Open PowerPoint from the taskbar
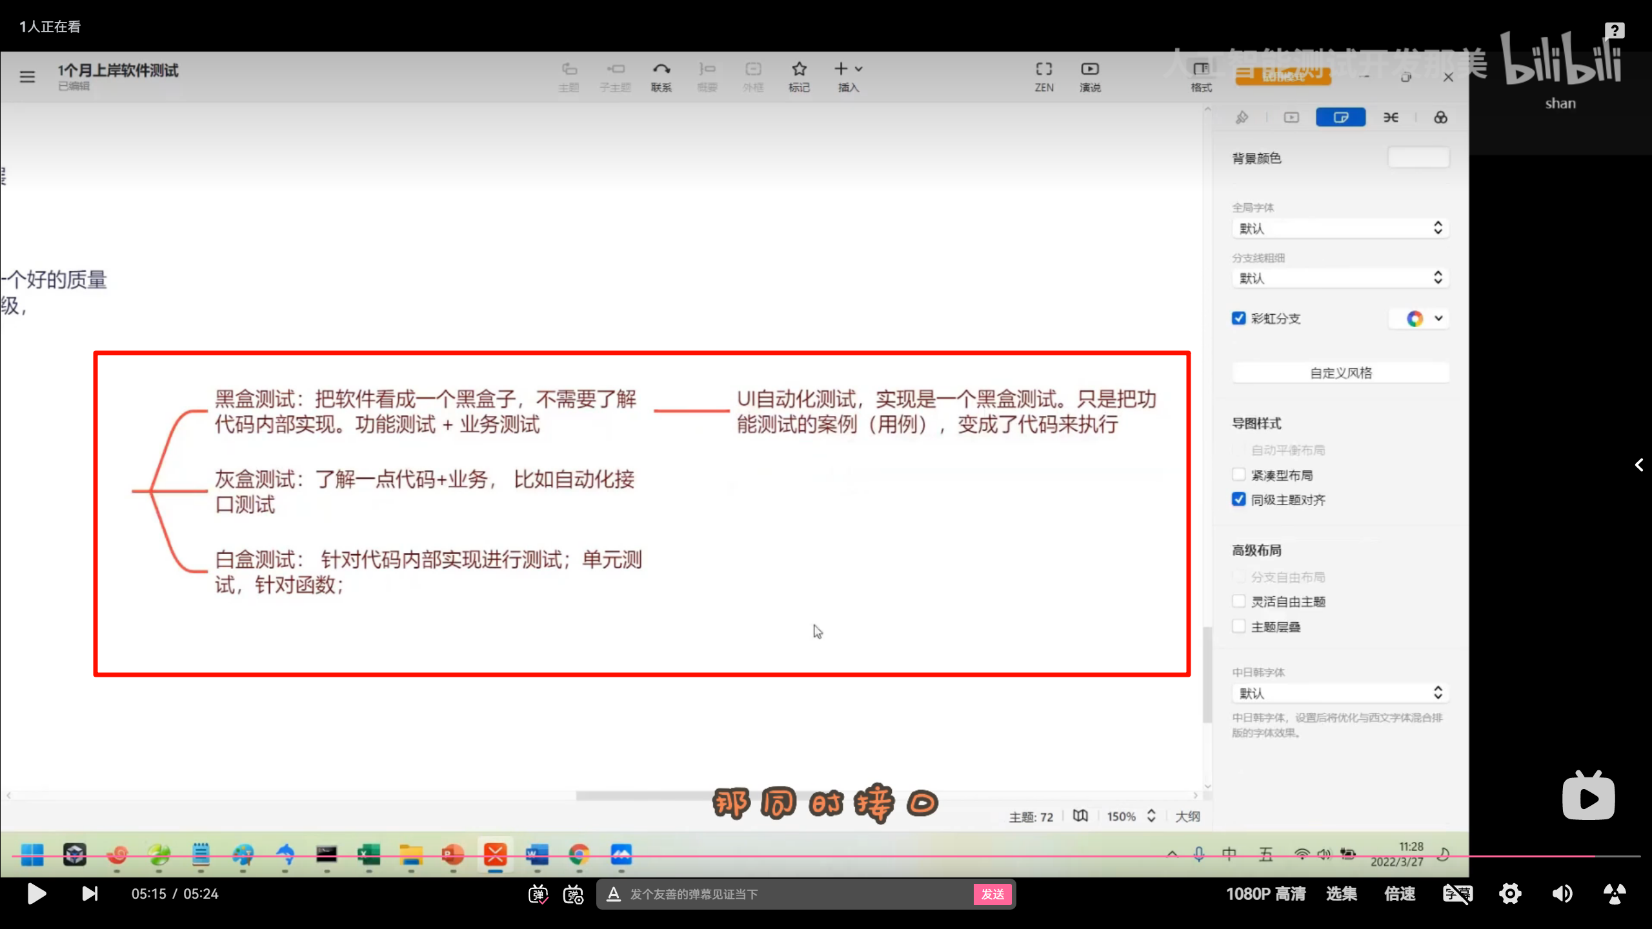Viewport: 1652px width, 929px height. click(x=453, y=855)
